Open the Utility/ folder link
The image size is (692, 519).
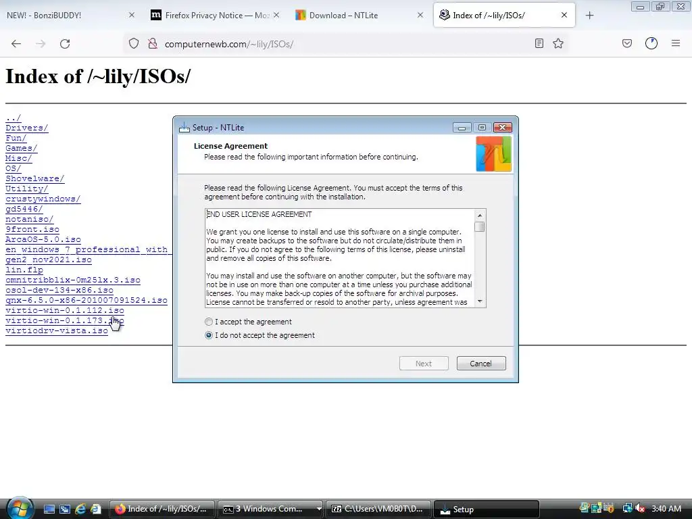[27, 189]
